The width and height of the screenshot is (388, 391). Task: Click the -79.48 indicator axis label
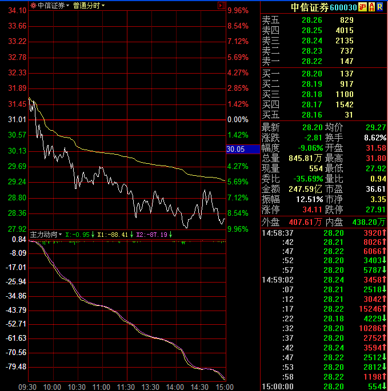coord(16,366)
